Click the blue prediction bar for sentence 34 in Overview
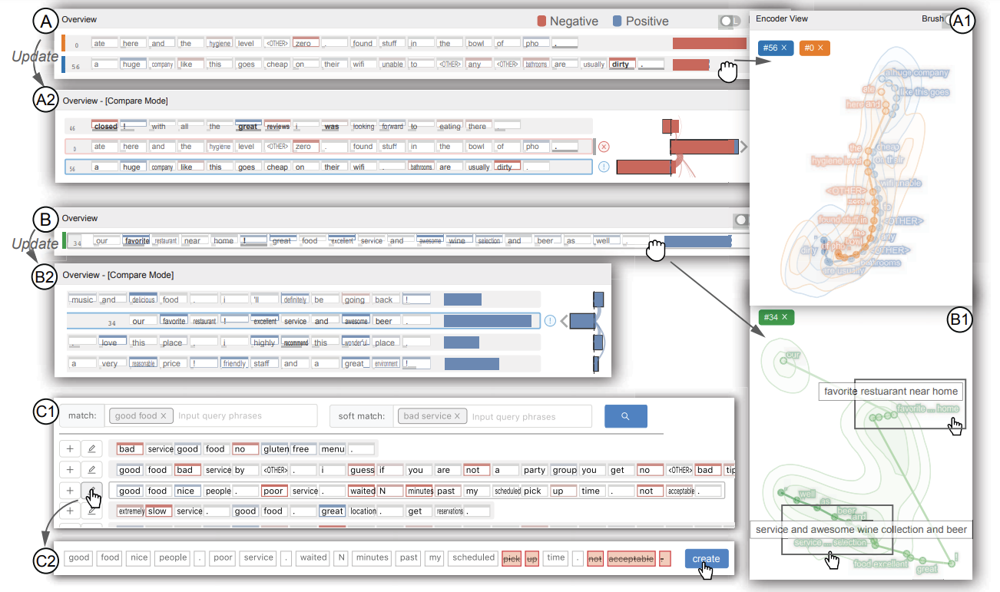Image resolution: width=1000 pixels, height=592 pixels. 697,241
